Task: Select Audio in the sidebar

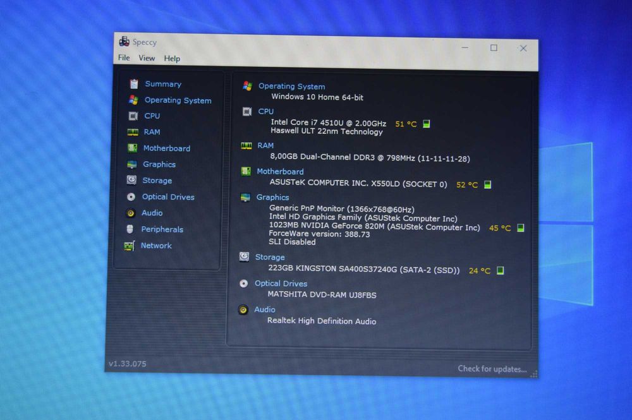Action: point(152,213)
